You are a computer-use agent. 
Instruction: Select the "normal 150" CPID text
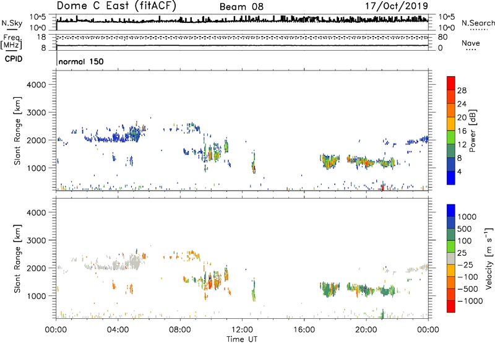tap(81, 61)
